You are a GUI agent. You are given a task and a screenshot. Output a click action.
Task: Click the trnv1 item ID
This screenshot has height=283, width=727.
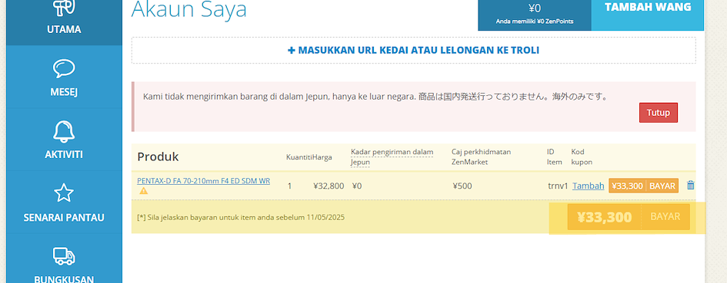point(558,186)
